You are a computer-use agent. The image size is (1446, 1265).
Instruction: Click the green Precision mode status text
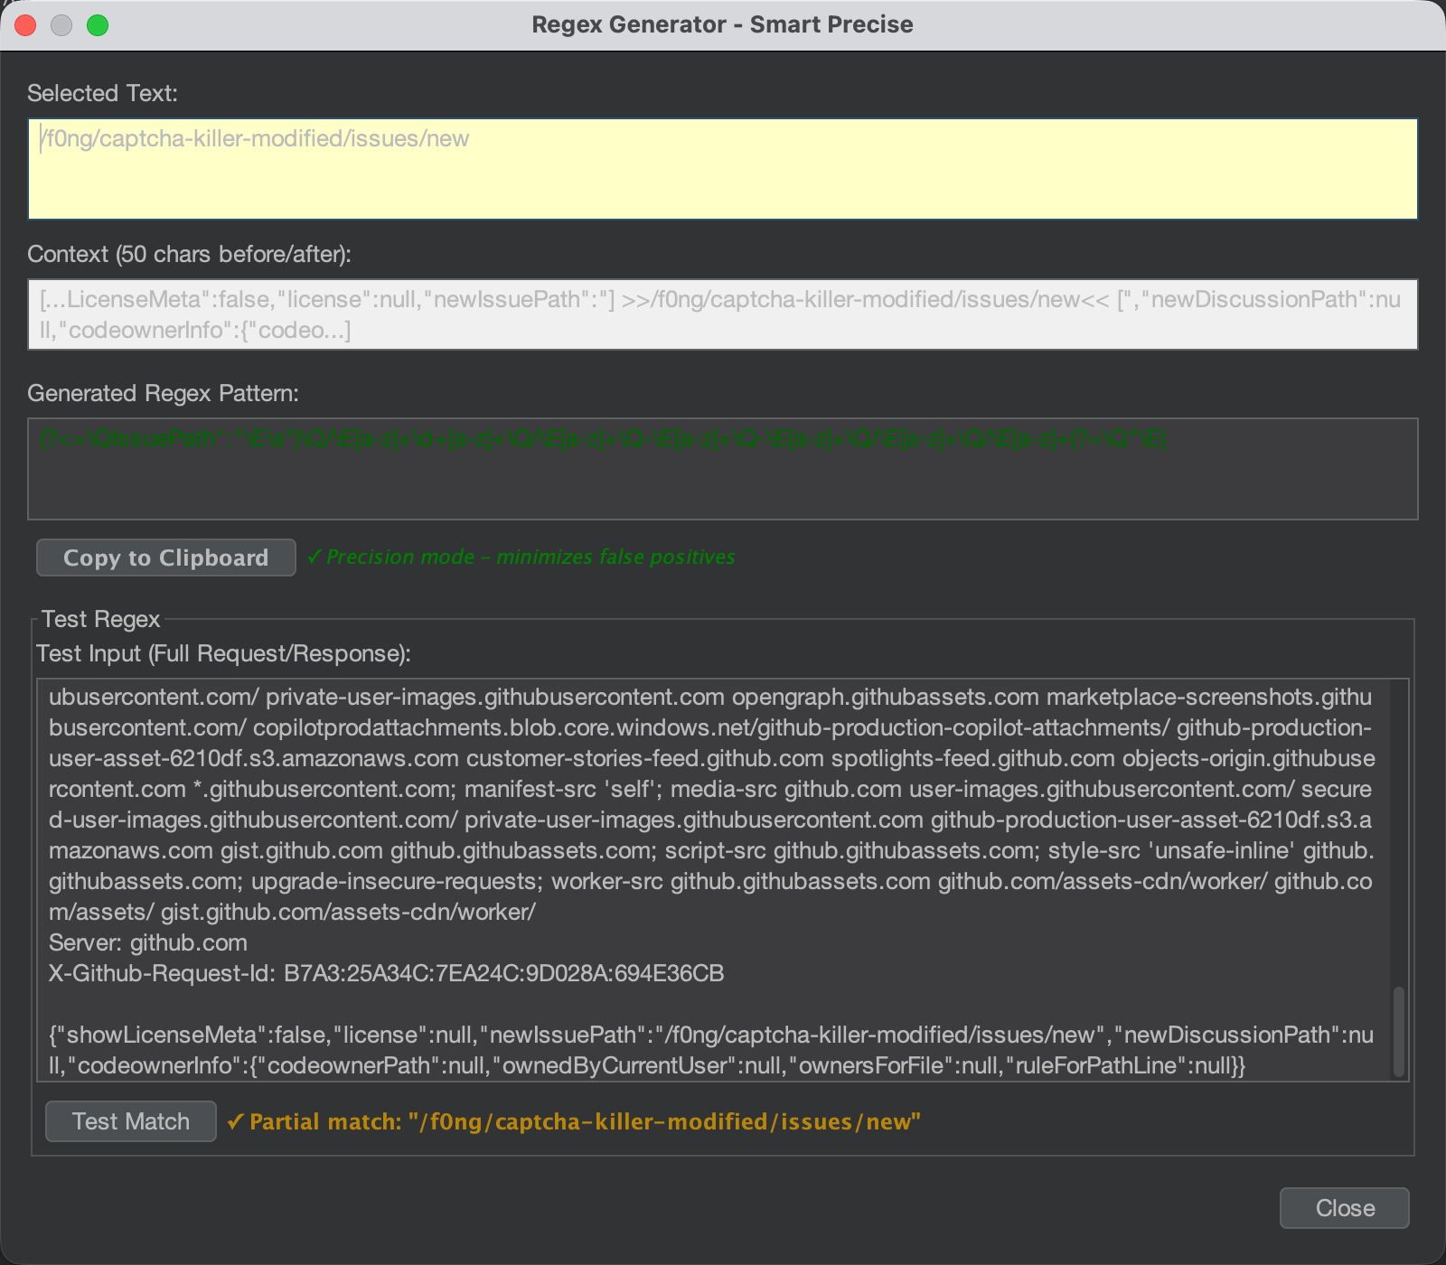click(x=530, y=558)
